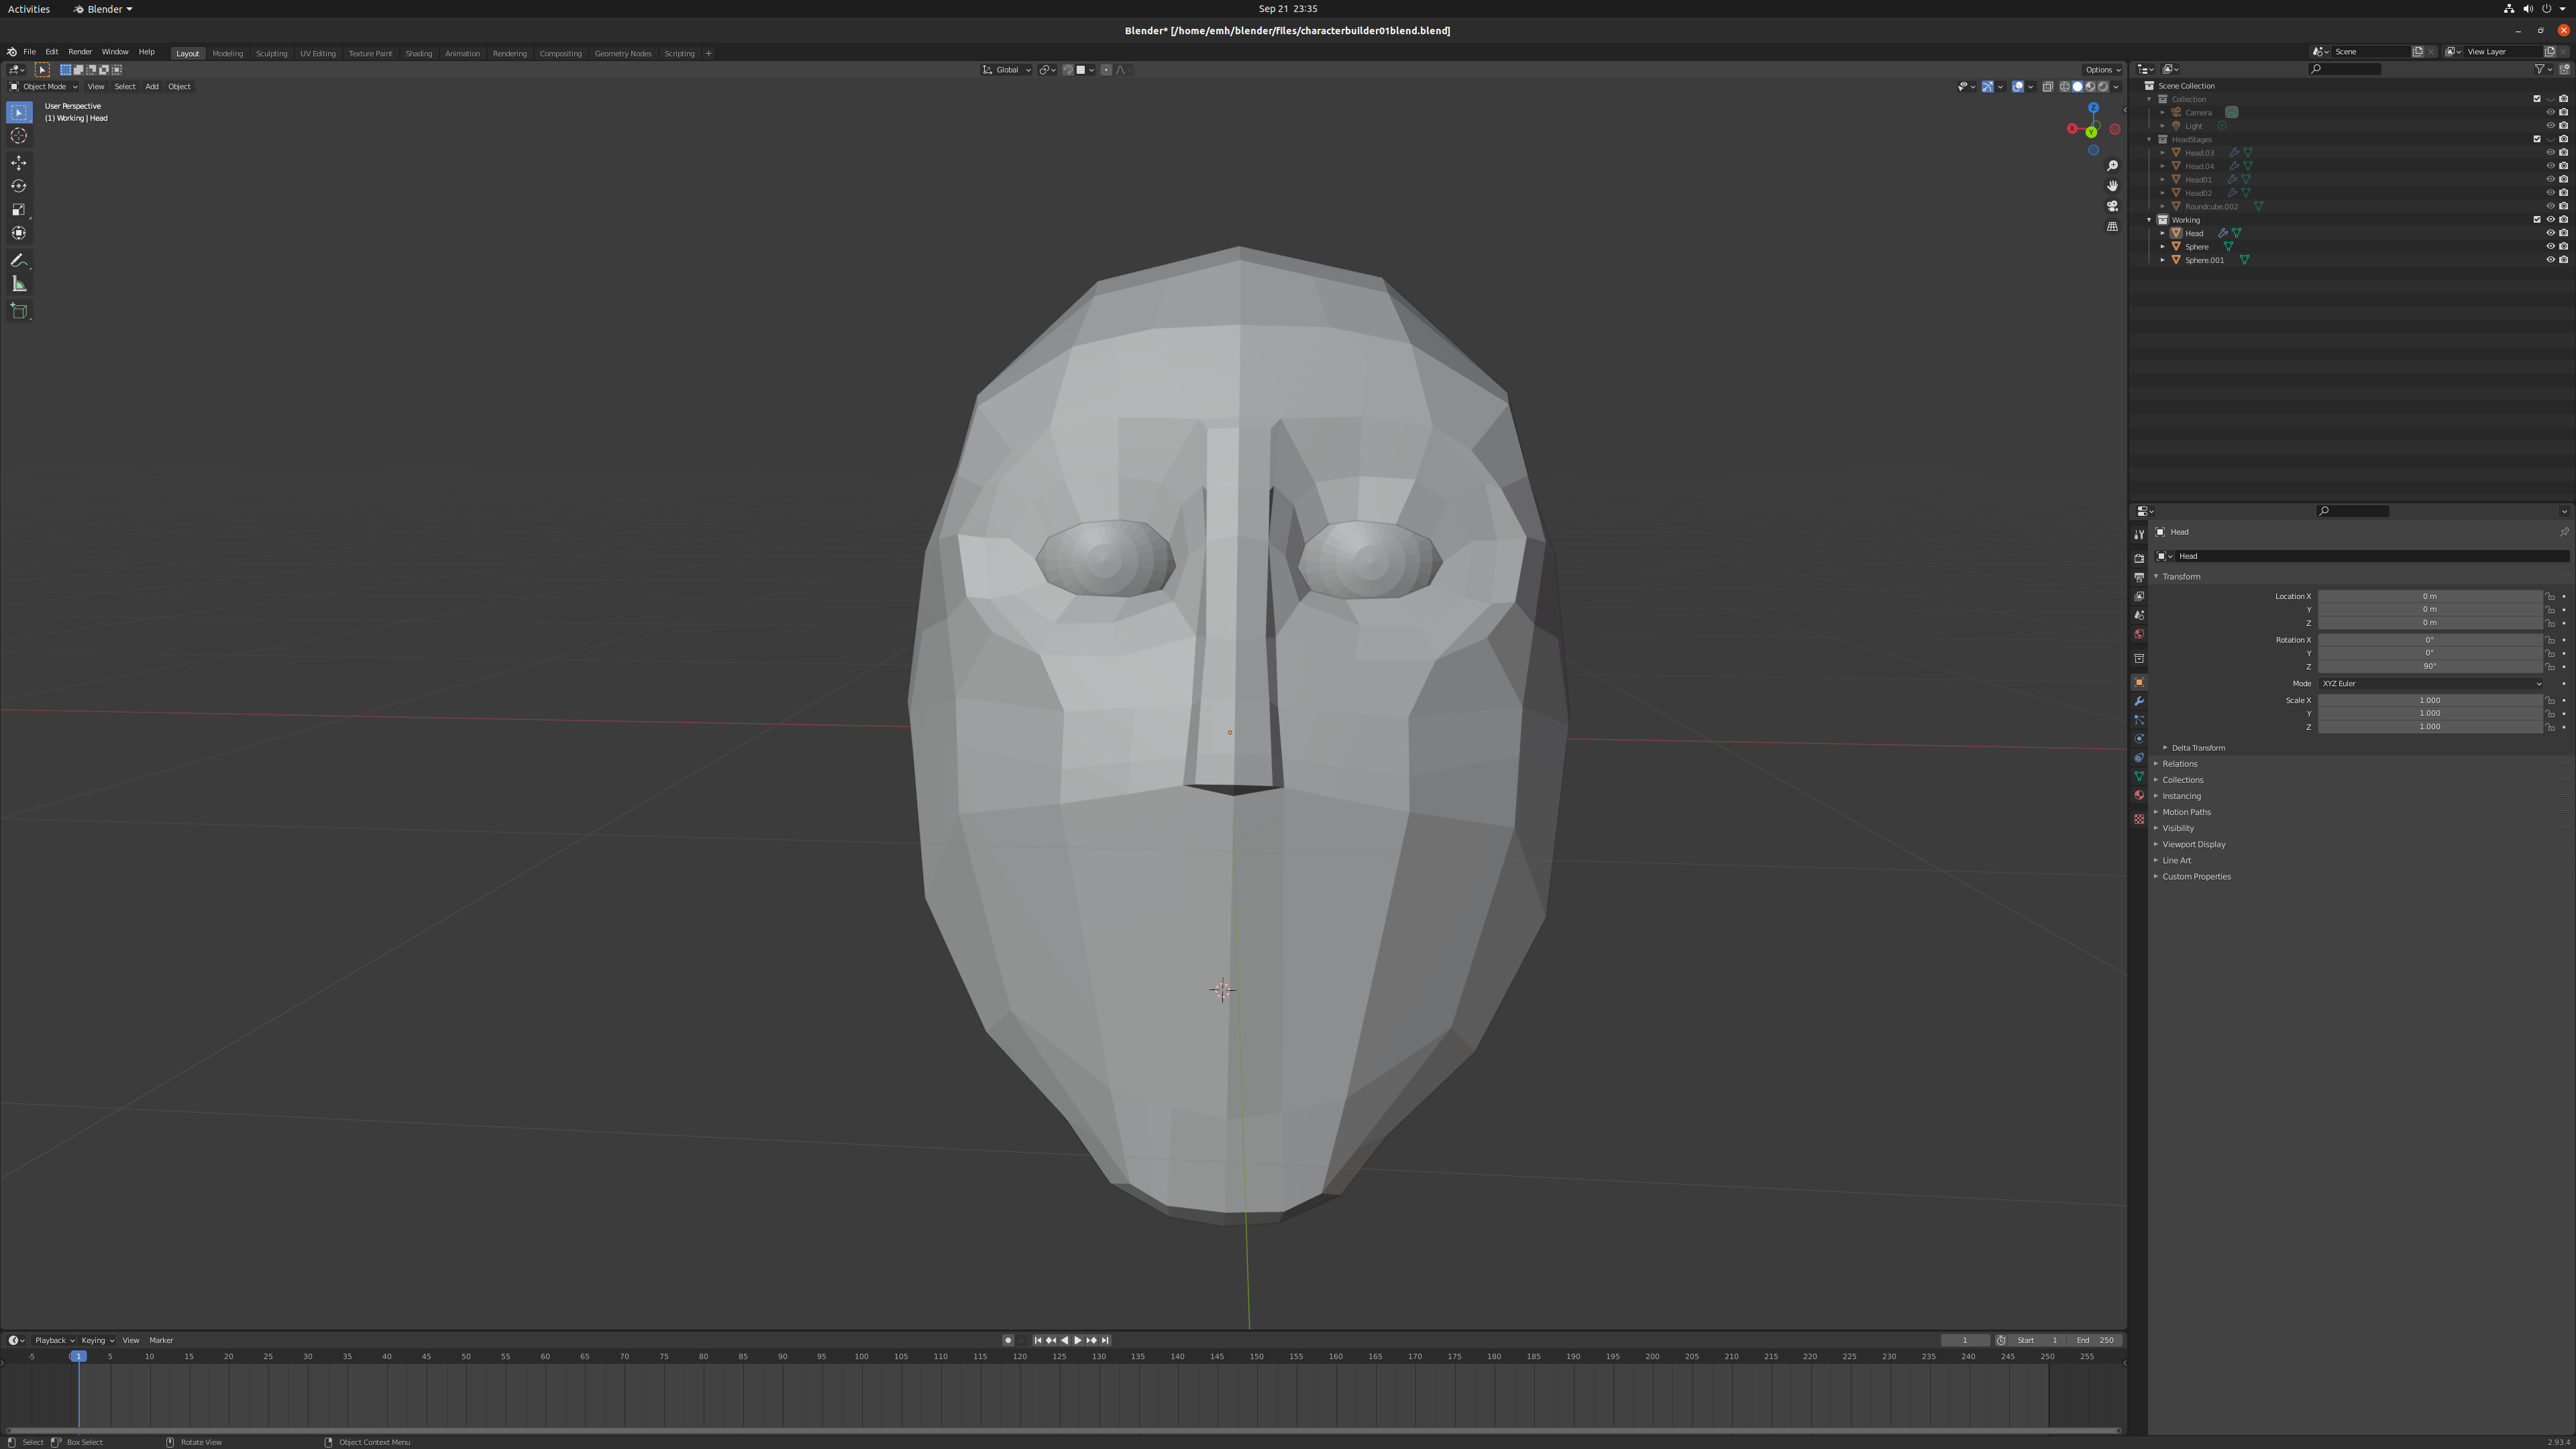Open the timeline Keying popover
The width and height of the screenshot is (2576, 1449).
coord(97,1341)
